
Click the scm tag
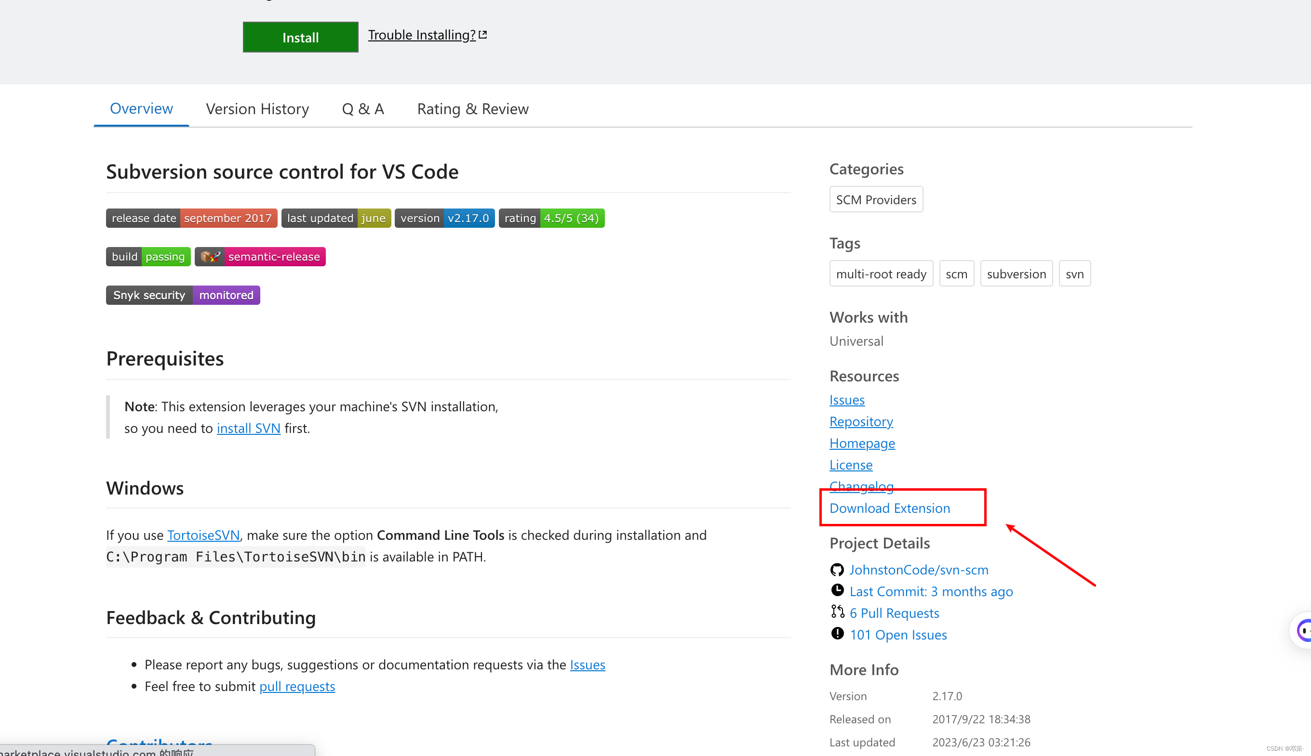click(956, 274)
